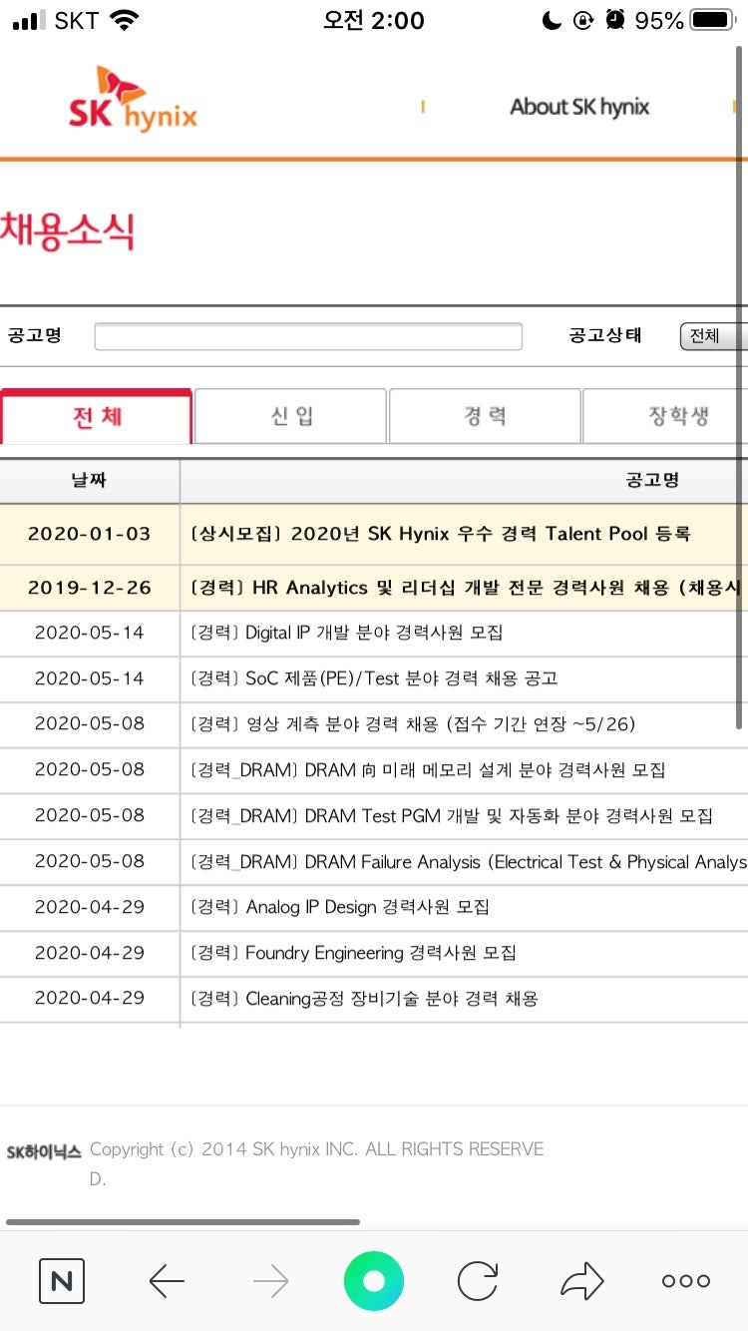This screenshot has height=1331, width=748.
Task: Open Naver home N icon
Action: (62, 1280)
